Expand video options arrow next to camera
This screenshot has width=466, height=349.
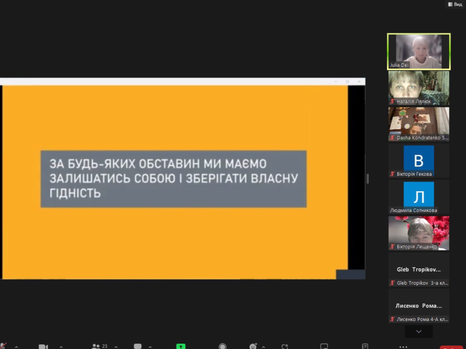coord(61,347)
